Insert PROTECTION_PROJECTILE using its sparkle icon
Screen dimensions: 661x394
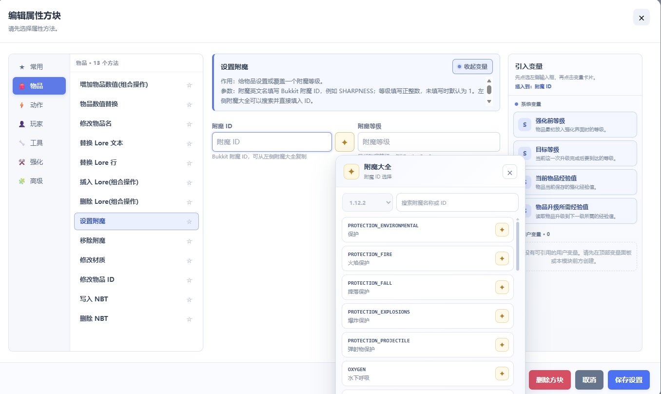pos(502,345)
